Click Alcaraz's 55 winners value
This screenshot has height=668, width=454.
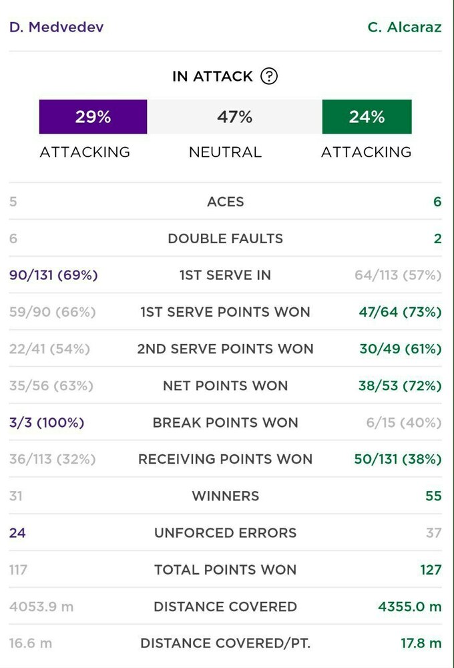coord(433,496)
